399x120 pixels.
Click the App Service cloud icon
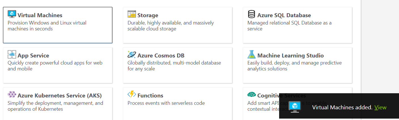[x=12, y=54]
